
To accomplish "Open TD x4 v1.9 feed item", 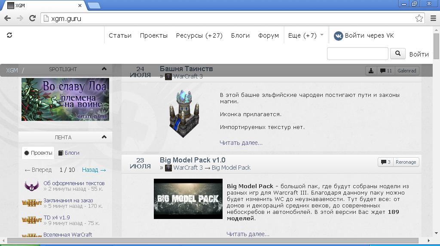I will [57, 217].
